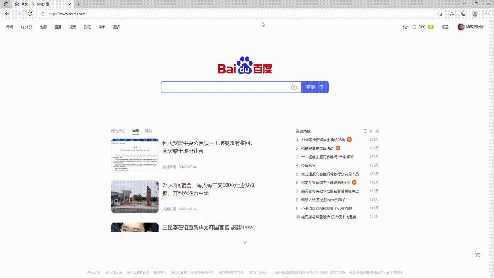Viewport: 494px width, 278px height.
Task: Click the QR code icon at bottom right
Action: tap(478, 255)
